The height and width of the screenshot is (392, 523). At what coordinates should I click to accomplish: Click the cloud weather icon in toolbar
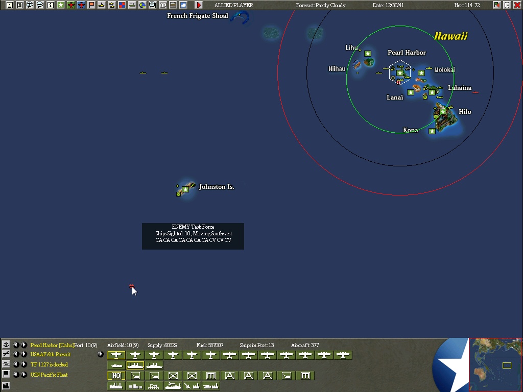pyautogui.click(x=183, y=5)
